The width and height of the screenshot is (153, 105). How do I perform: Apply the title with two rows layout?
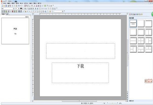(133, 40)
